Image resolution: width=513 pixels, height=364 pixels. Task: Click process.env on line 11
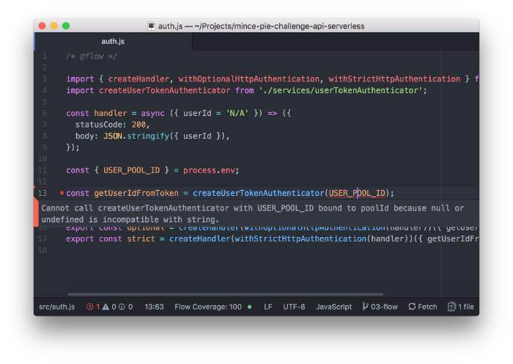tap(209, 170)
